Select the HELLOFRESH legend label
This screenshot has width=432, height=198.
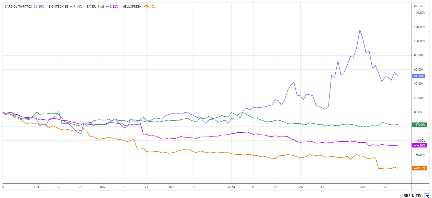coord(132,7)
